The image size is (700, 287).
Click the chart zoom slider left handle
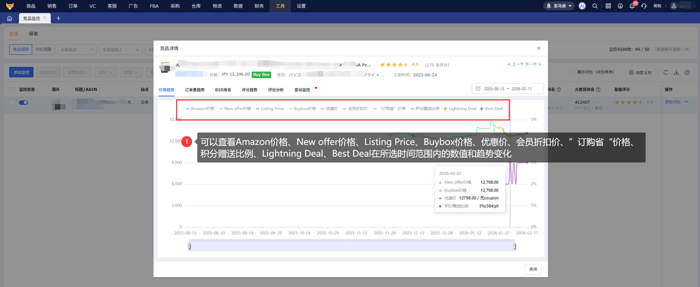pyautogui.click(x=189, y=247)
